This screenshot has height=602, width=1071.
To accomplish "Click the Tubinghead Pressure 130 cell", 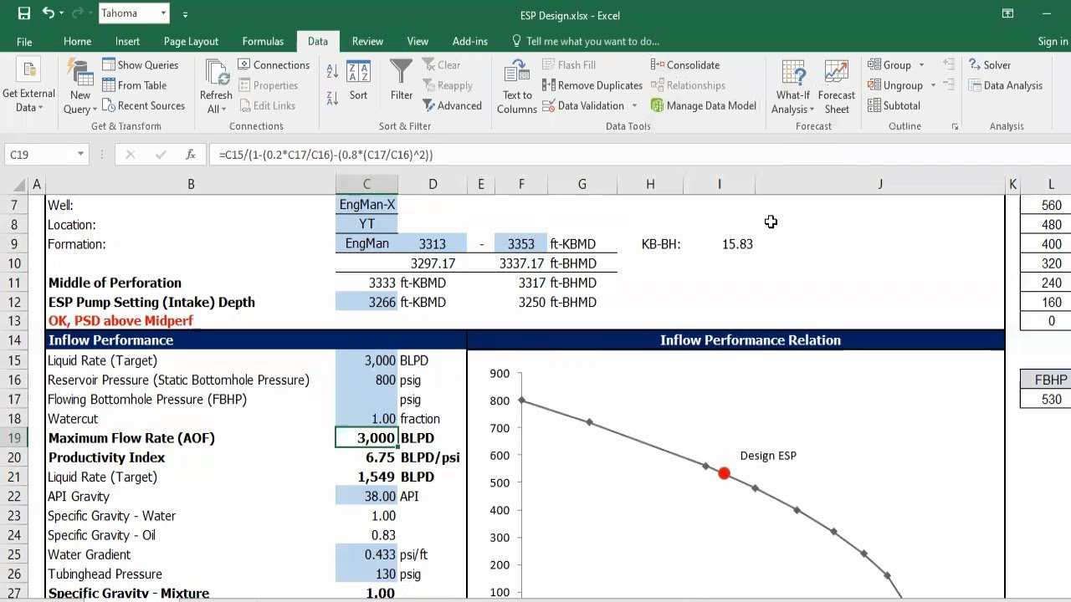I will point(366,574).
